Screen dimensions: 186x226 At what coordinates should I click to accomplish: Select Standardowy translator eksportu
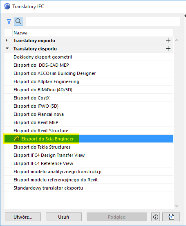[x=89, y=188]
